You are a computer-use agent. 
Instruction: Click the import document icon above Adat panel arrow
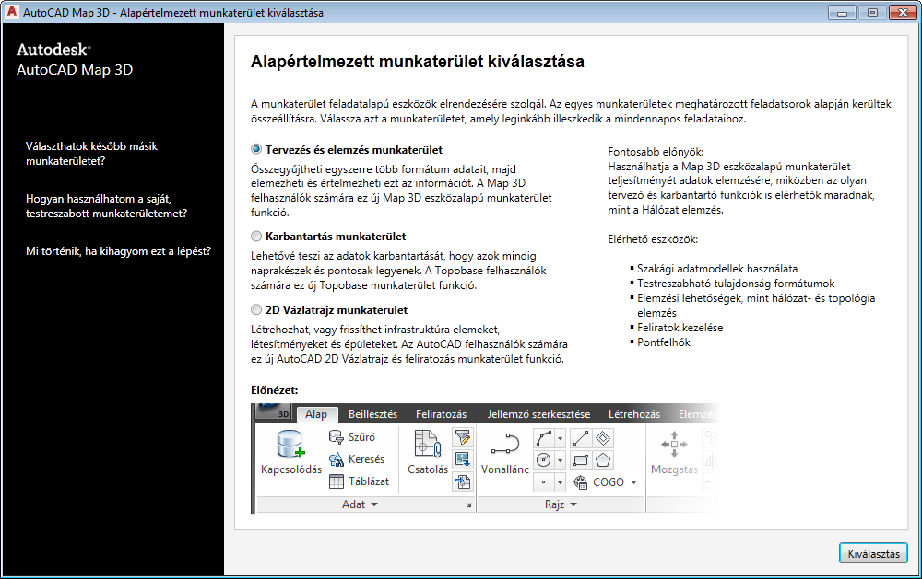click(x=463, y=481)
